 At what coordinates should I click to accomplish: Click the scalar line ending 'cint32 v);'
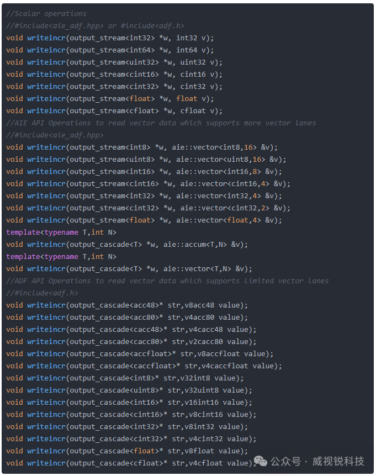coord(114,87)
